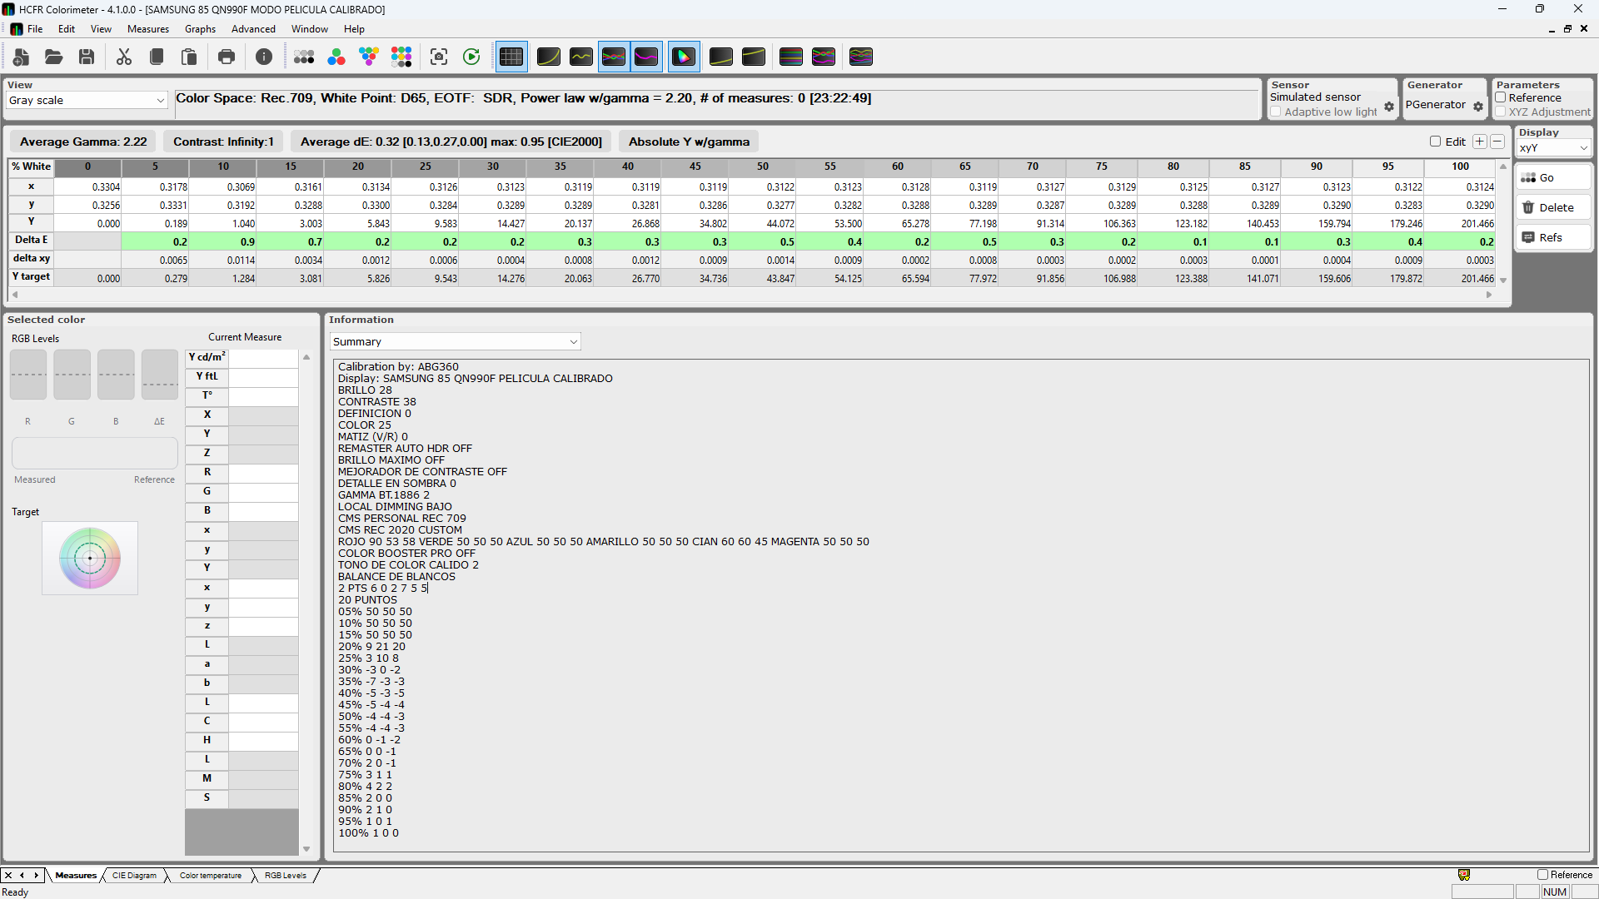The image size is (1599, 899).
Task: Save the file with the floppy disk icon
Action: click(x=87, y=57)
